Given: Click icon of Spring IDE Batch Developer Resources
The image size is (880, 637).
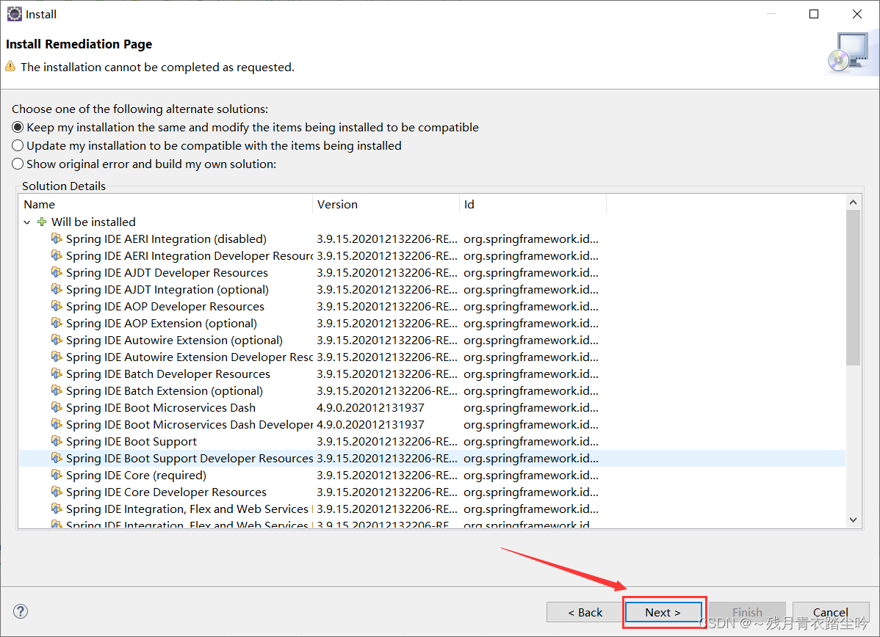Looking at the screenshot, I should (x=57, y=374).
